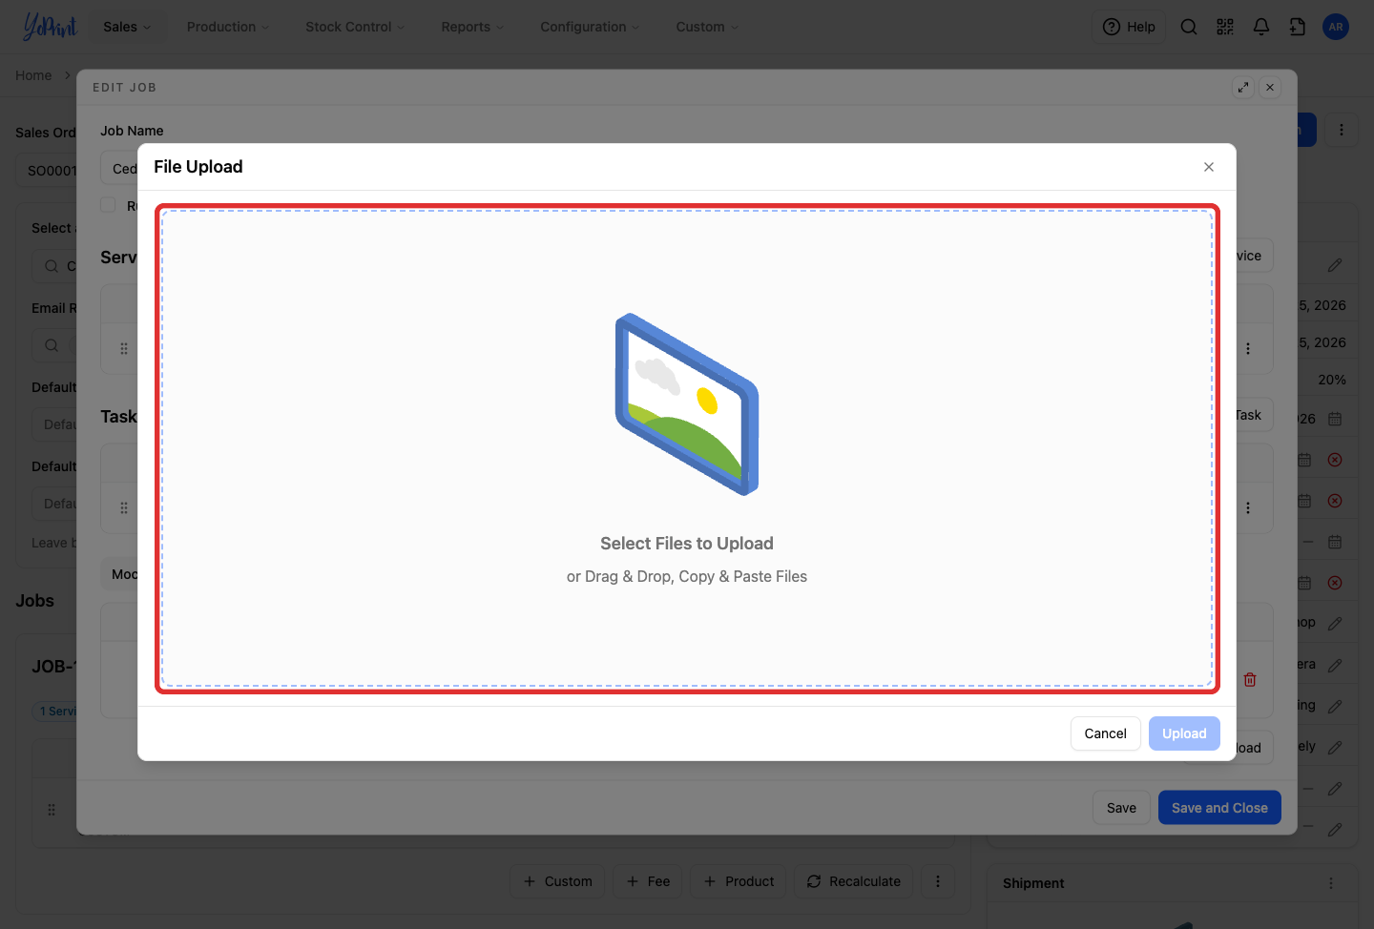Viewport: 1374px width, 929px height.
Task: Open the more options beside Recalculate
Action: (938, 881)
